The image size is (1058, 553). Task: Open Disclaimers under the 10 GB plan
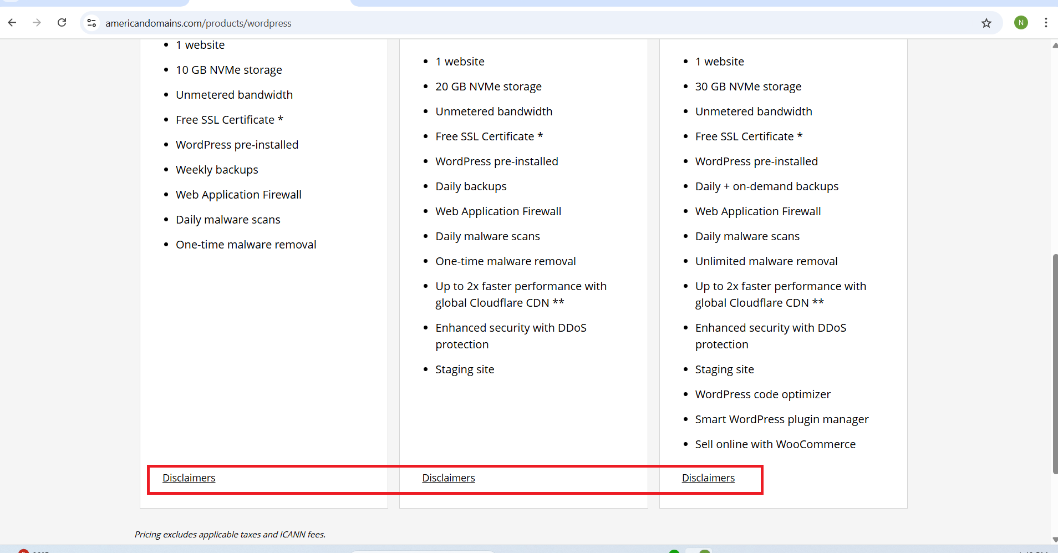click(x=189, y=478)
